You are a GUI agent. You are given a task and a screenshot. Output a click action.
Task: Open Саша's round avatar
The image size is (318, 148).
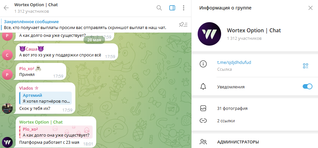(7, 55)
